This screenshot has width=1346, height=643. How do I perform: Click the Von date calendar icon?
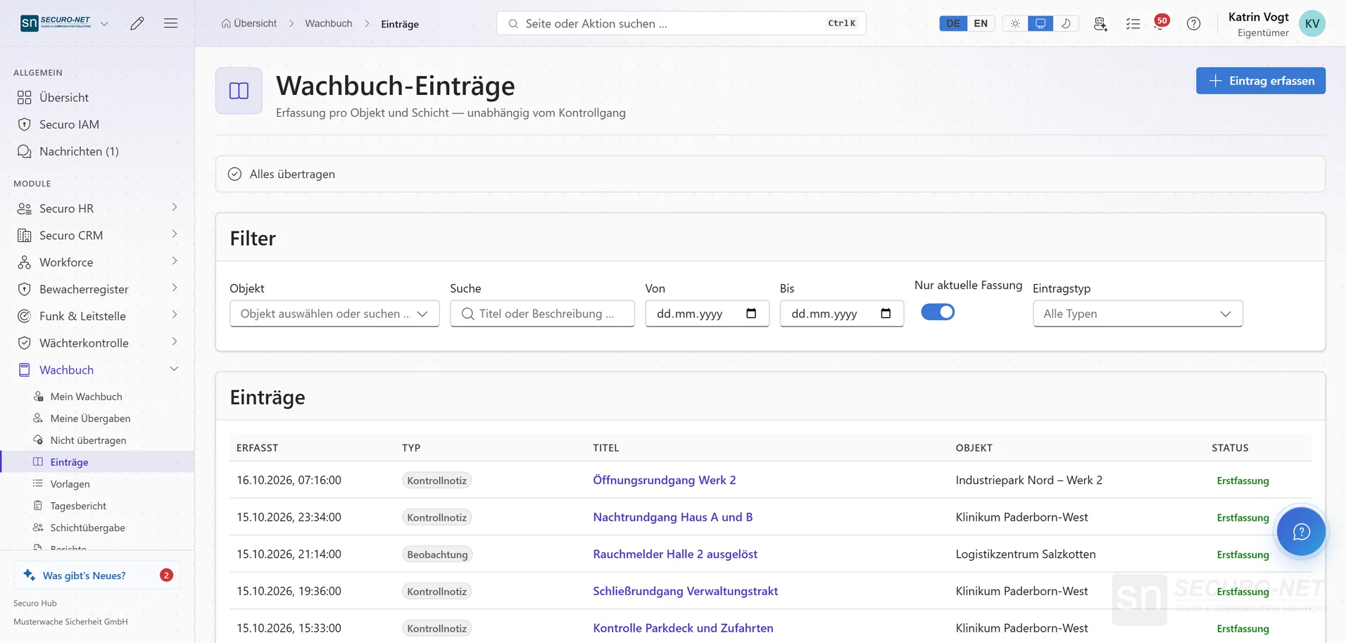751,313
